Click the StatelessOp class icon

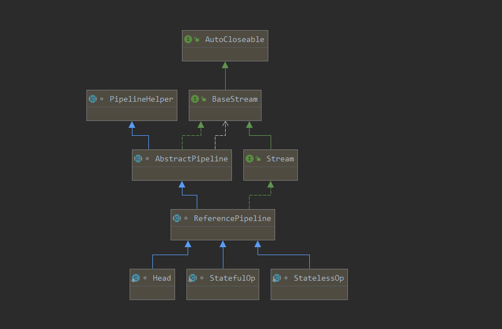277,278
